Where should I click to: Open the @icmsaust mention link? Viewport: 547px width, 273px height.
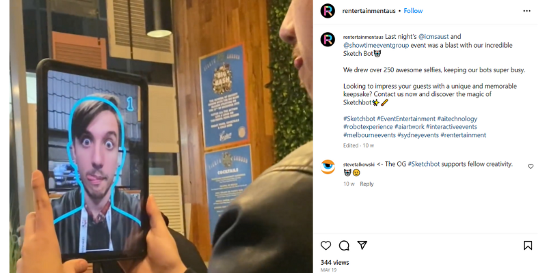433,37
